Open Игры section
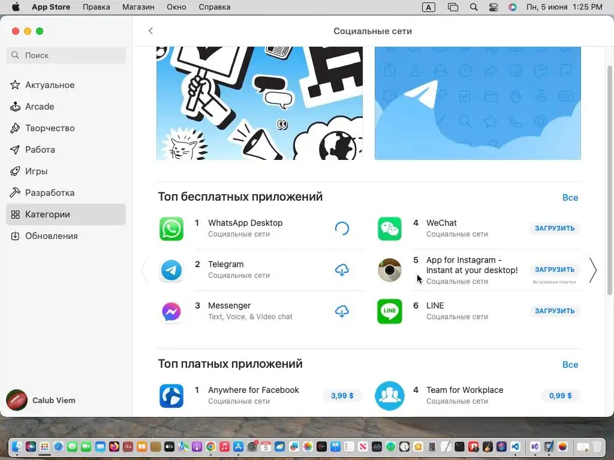Screen dimensions: 614x460 coord(66,171)
